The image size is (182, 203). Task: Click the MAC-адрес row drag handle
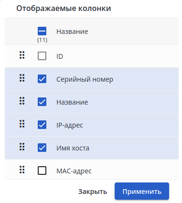pos(22,170)
